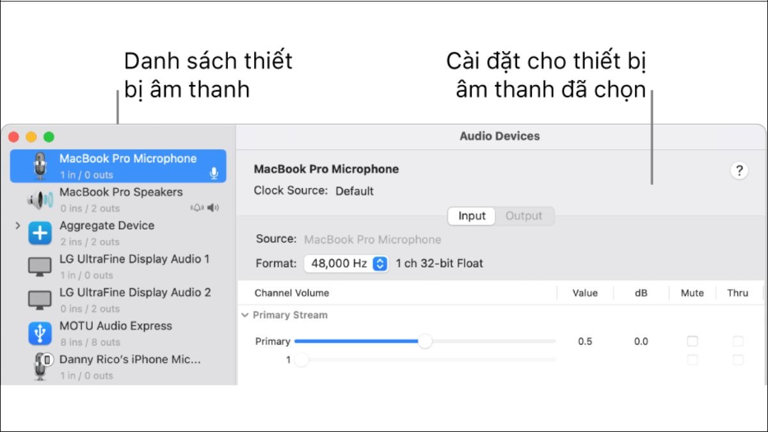Click the default output speaker badge
Viewport: 768px width, 432px height.
coord(213,207)
